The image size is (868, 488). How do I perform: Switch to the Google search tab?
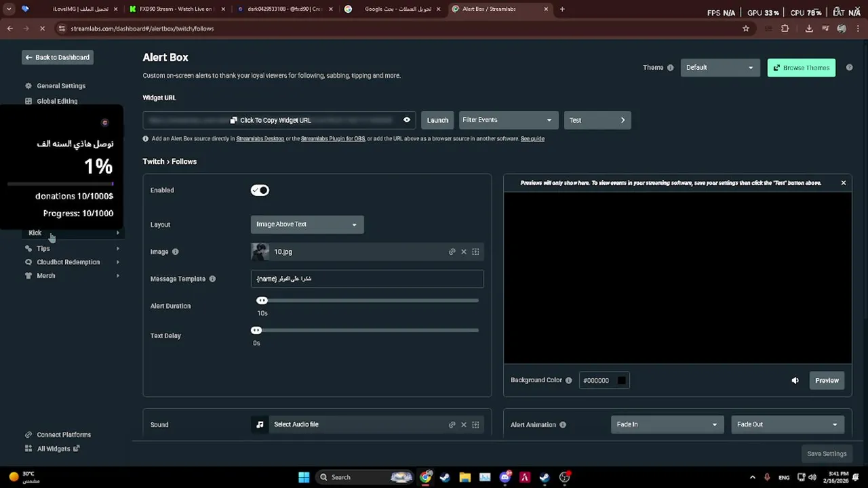click(x=392, y=9)
